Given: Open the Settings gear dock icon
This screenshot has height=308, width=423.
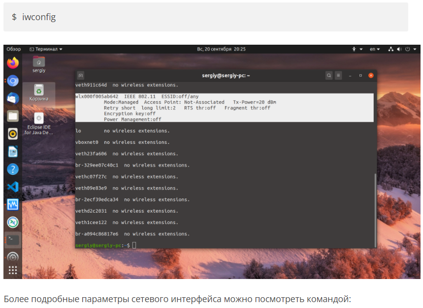Looking at the screenshot, I should click(x=13, y=257).
